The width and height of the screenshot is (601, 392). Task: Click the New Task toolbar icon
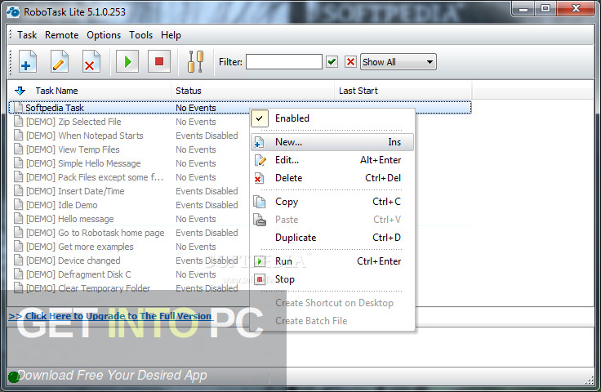[27, 61]
